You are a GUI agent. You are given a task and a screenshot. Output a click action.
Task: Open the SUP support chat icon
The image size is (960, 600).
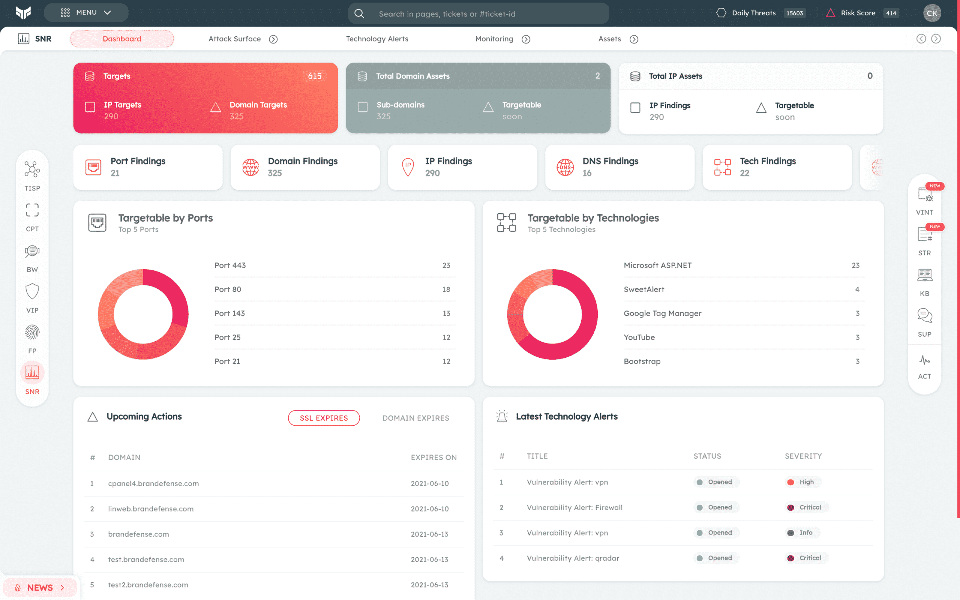[x=925, y=316]
